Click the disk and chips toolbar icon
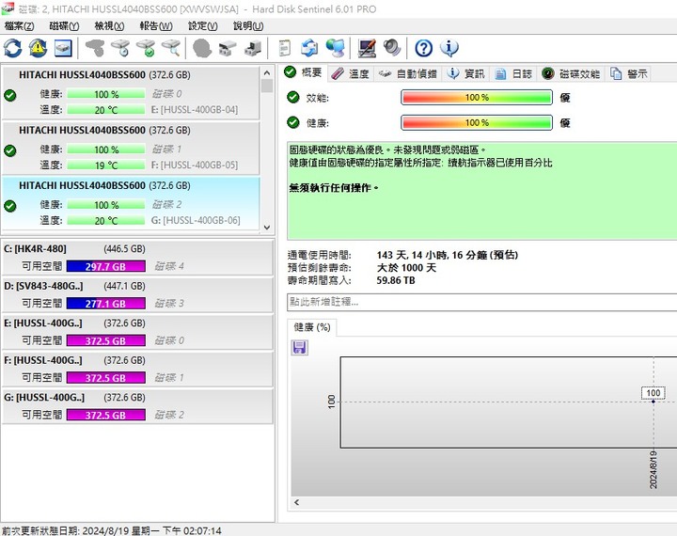677x536 pixels. (228, 48)
